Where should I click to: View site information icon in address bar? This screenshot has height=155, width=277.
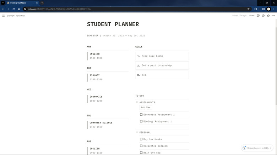(x=25, y=9)
